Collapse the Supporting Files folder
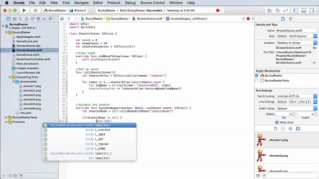This screenshot has height=179, width=319. (x=10, y=77)
